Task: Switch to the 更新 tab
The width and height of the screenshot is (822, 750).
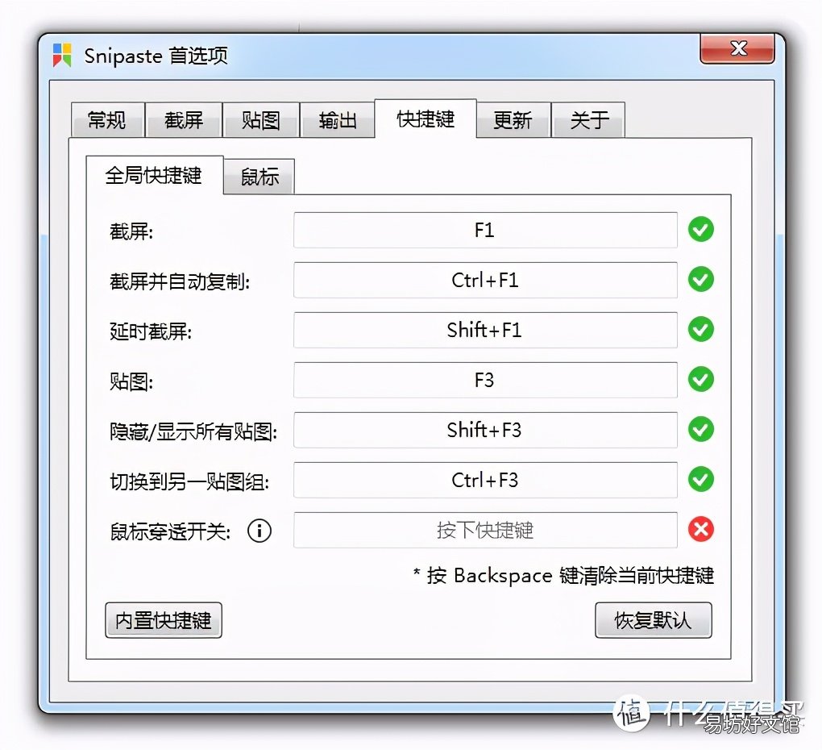Action: pyautogui.click(x=513, y=120)
